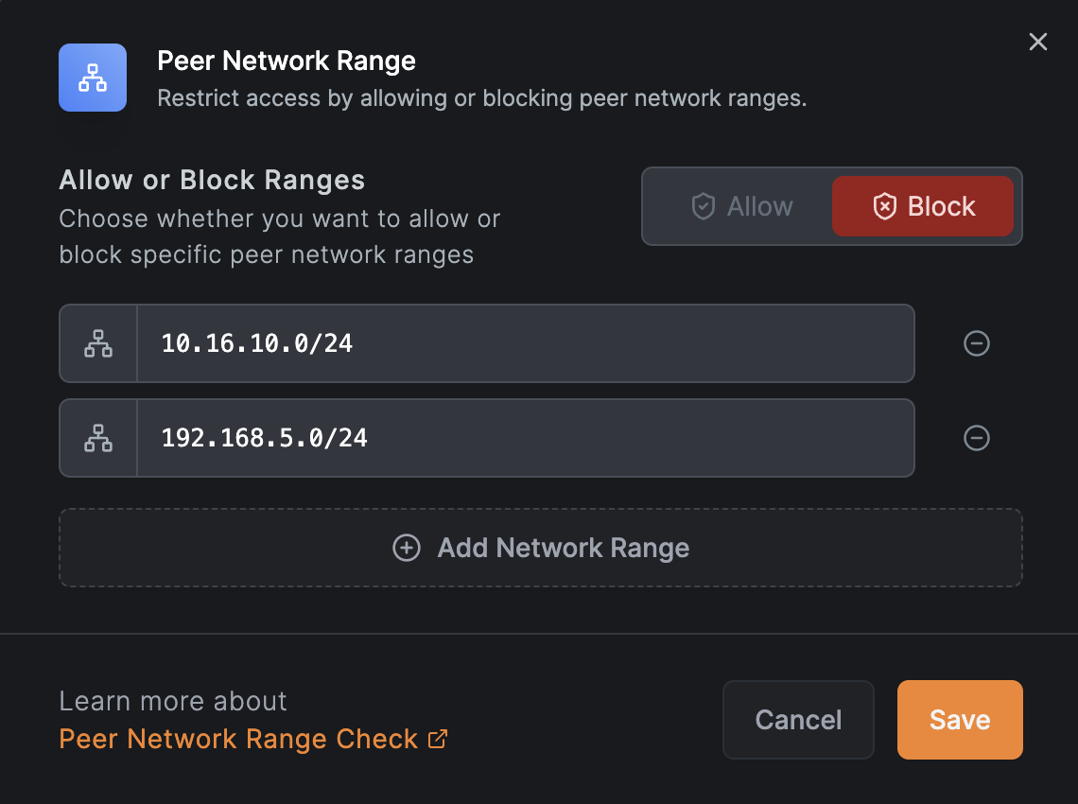
Task: Click the network icon beside 192.168.5.0/24
Action: tap(97, 438)
